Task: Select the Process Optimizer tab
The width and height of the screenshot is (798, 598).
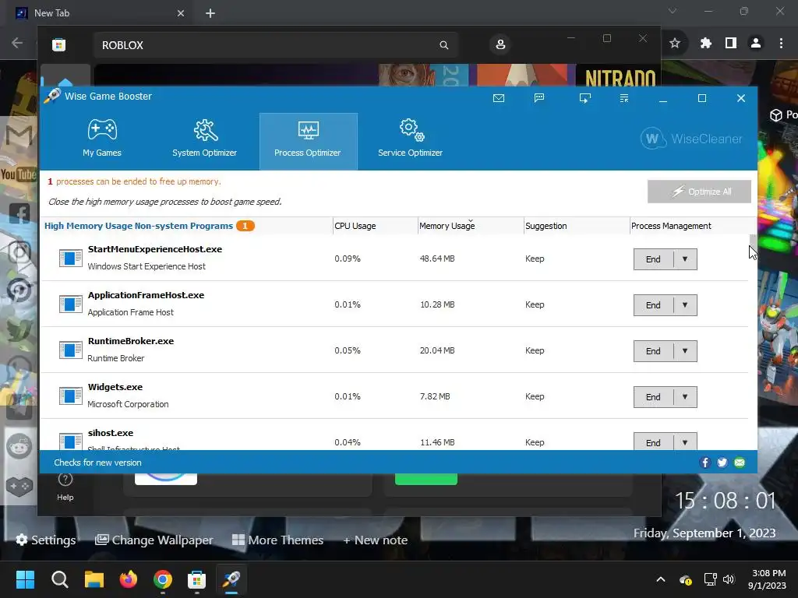Action: (x=308, y=142)
